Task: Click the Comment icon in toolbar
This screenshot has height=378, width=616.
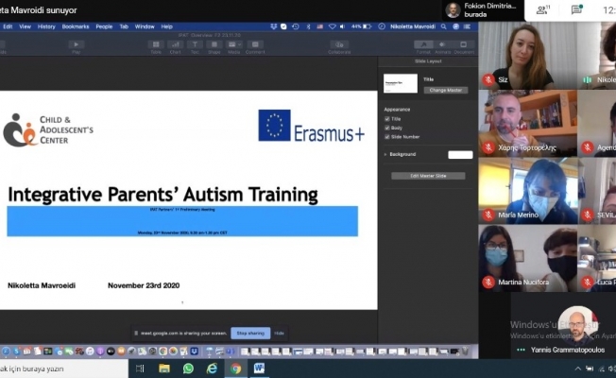Action: point(255,44)
